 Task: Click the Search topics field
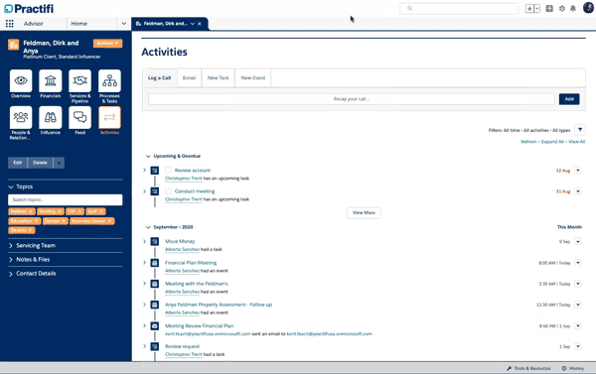(x=66, y=199)
